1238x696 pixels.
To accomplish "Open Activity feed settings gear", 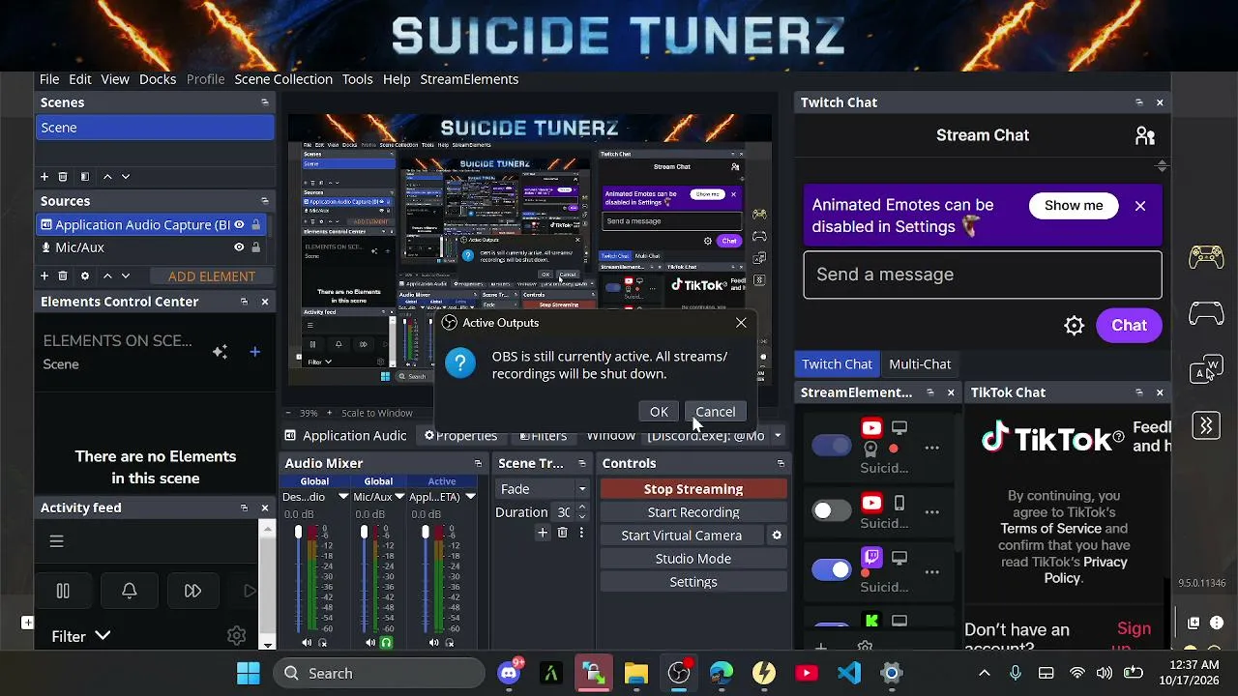I will coord(236,635).
